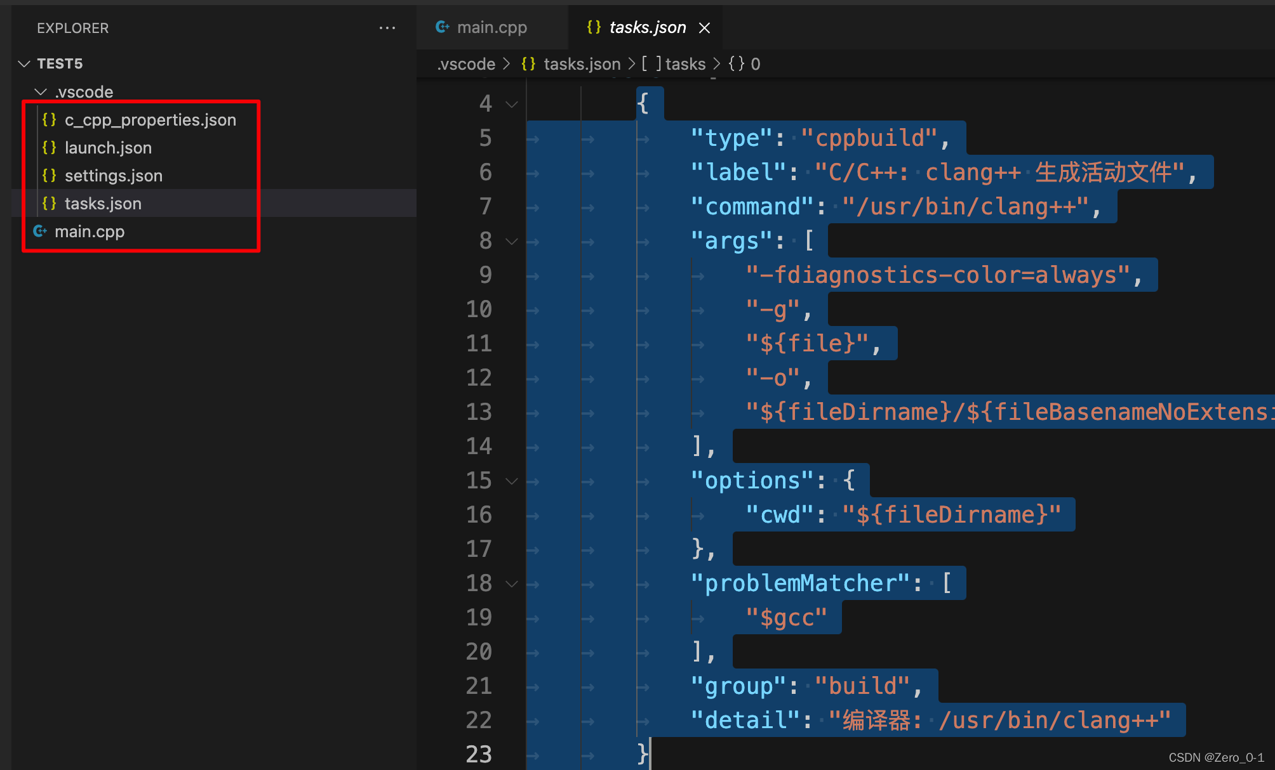Click braces icon in tasks.json breadcrumb
This screenshot has height=770, width=1275.
coord(528,64)
